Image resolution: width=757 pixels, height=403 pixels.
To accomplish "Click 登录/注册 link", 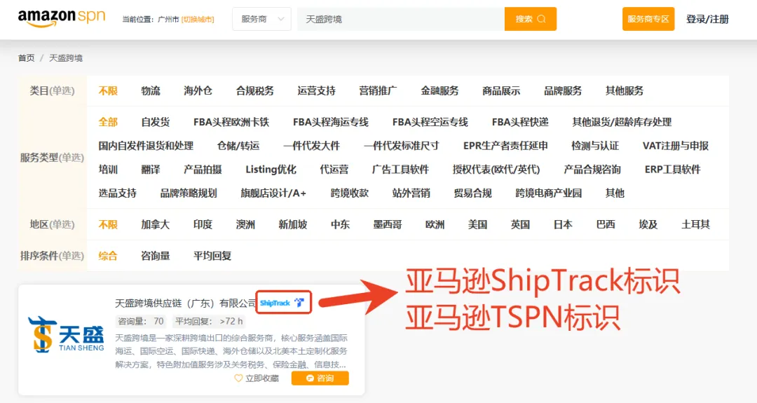I will click(x=707, y=20).
